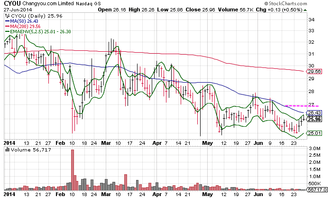331x198 pixels.
Task: Click the Mar label on price chart axis
Action: 106,143
